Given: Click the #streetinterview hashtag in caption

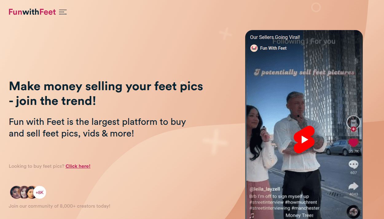Looking at the screenshot, I should click(266, 202).
